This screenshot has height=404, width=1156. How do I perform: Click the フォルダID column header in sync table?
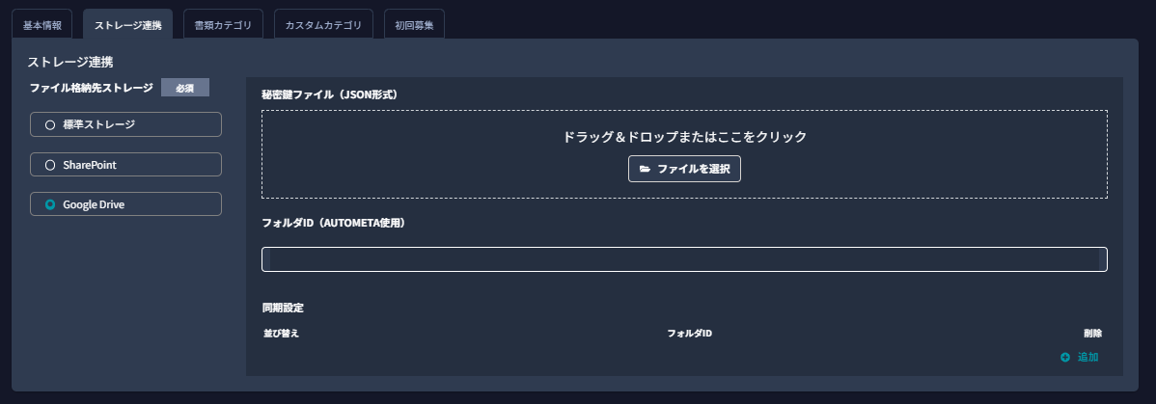coord(689,334)
